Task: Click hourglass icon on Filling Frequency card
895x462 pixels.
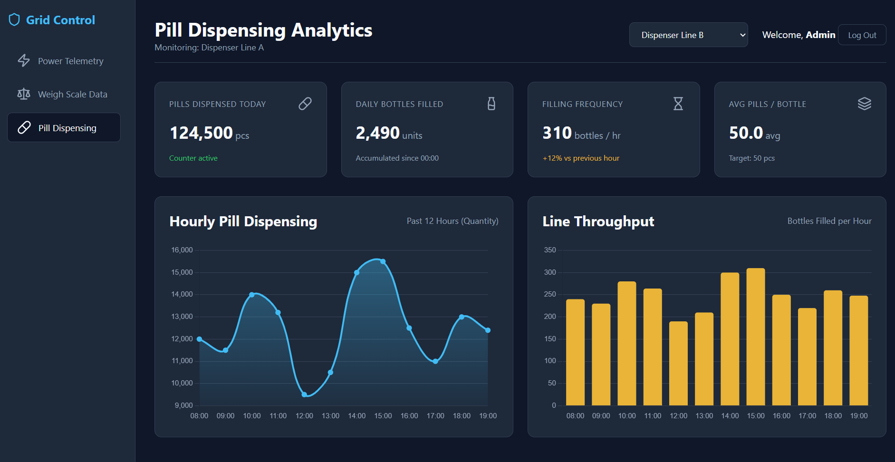Action: tap(678, 104)
